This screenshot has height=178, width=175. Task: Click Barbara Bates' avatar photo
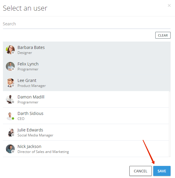click(10, 50)
